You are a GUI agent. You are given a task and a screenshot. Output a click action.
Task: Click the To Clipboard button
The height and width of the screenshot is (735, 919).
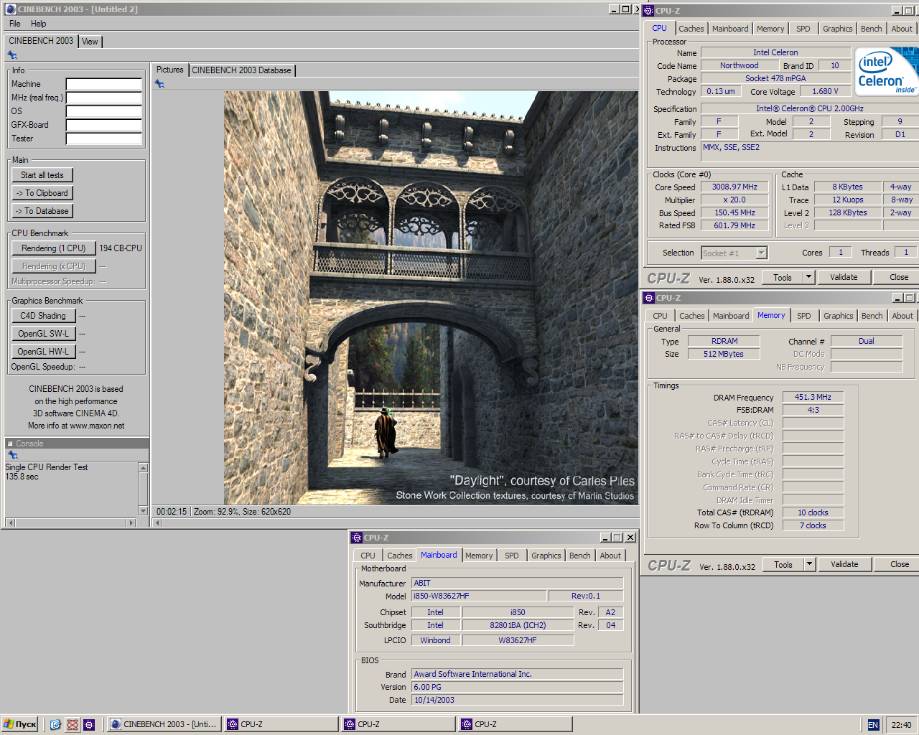coord(42,193)
